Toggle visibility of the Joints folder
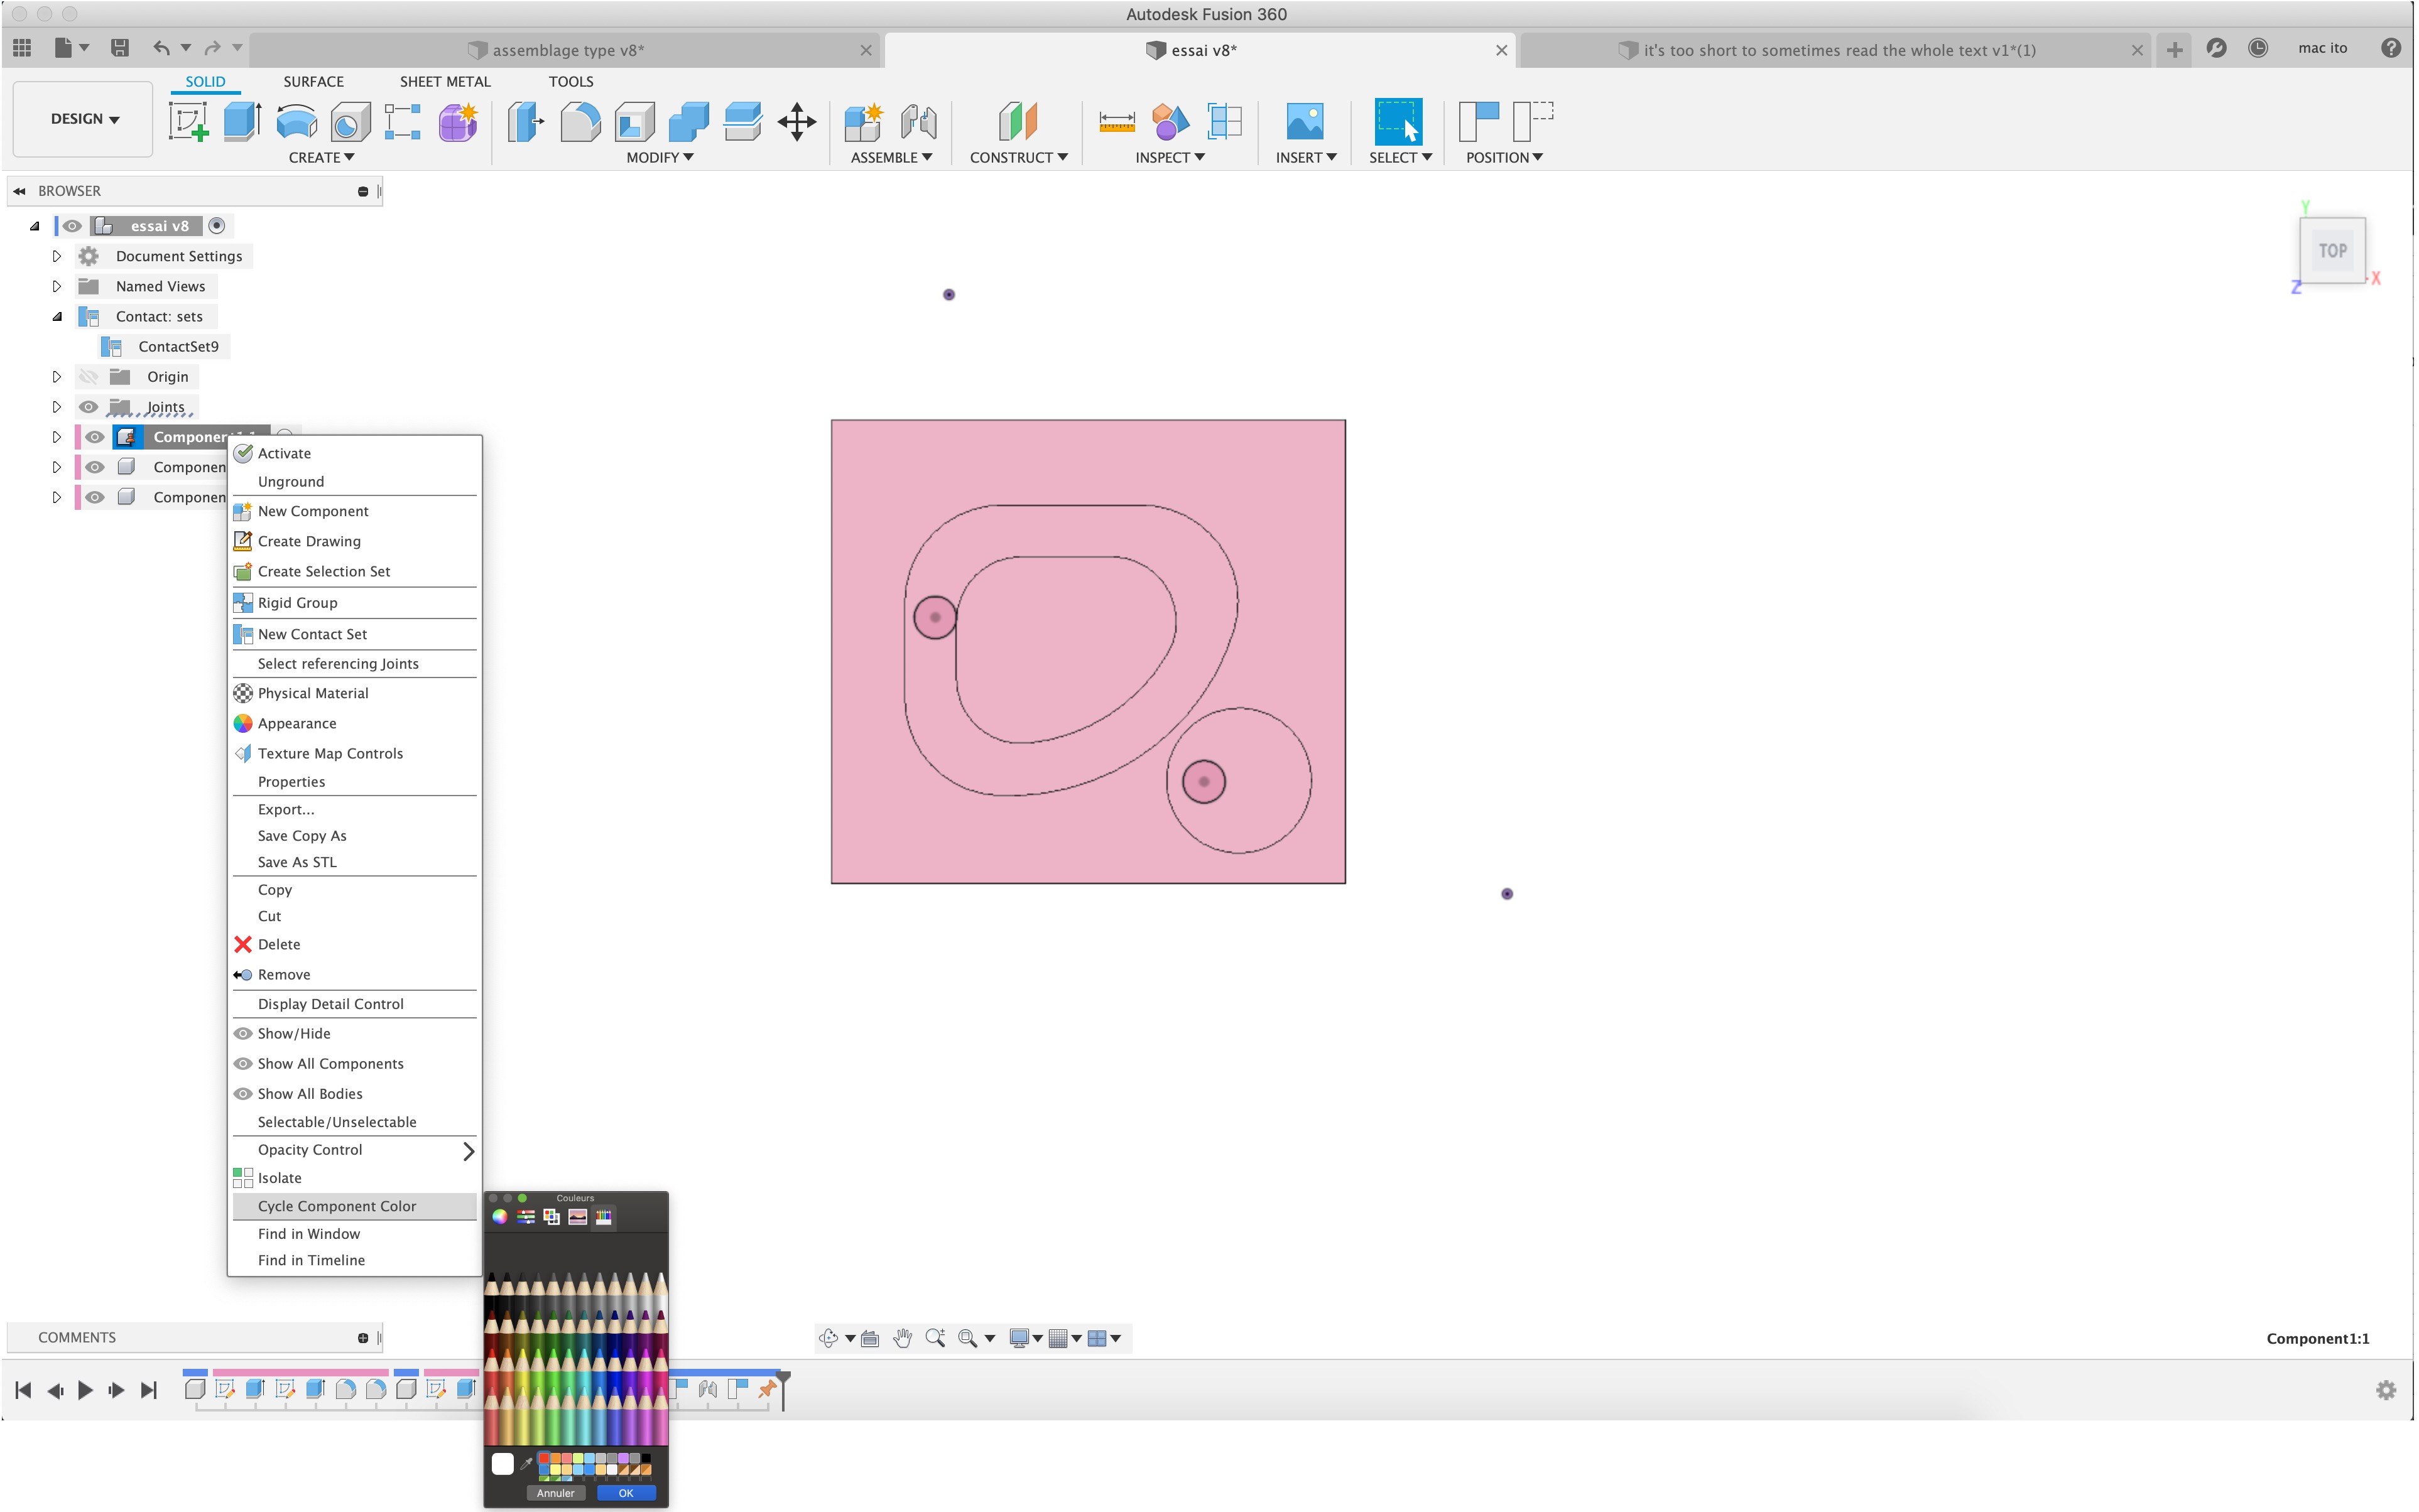2419x1512 pixels. click(x=89, y=406)
